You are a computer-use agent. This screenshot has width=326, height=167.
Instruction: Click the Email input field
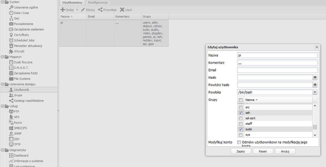(277, 70)
